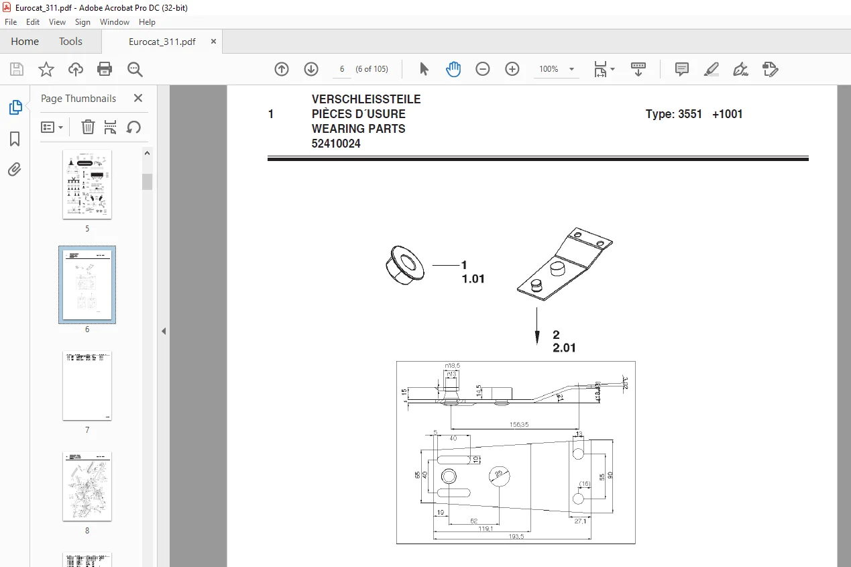This screenshot has width=851, height=567.
Task: Go to next page arrow
Action: tap(311, 69)
